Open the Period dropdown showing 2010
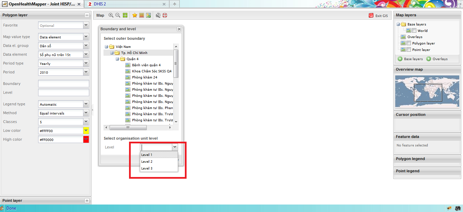Viewport: 463px width, 212px height. tap(86, 72)
